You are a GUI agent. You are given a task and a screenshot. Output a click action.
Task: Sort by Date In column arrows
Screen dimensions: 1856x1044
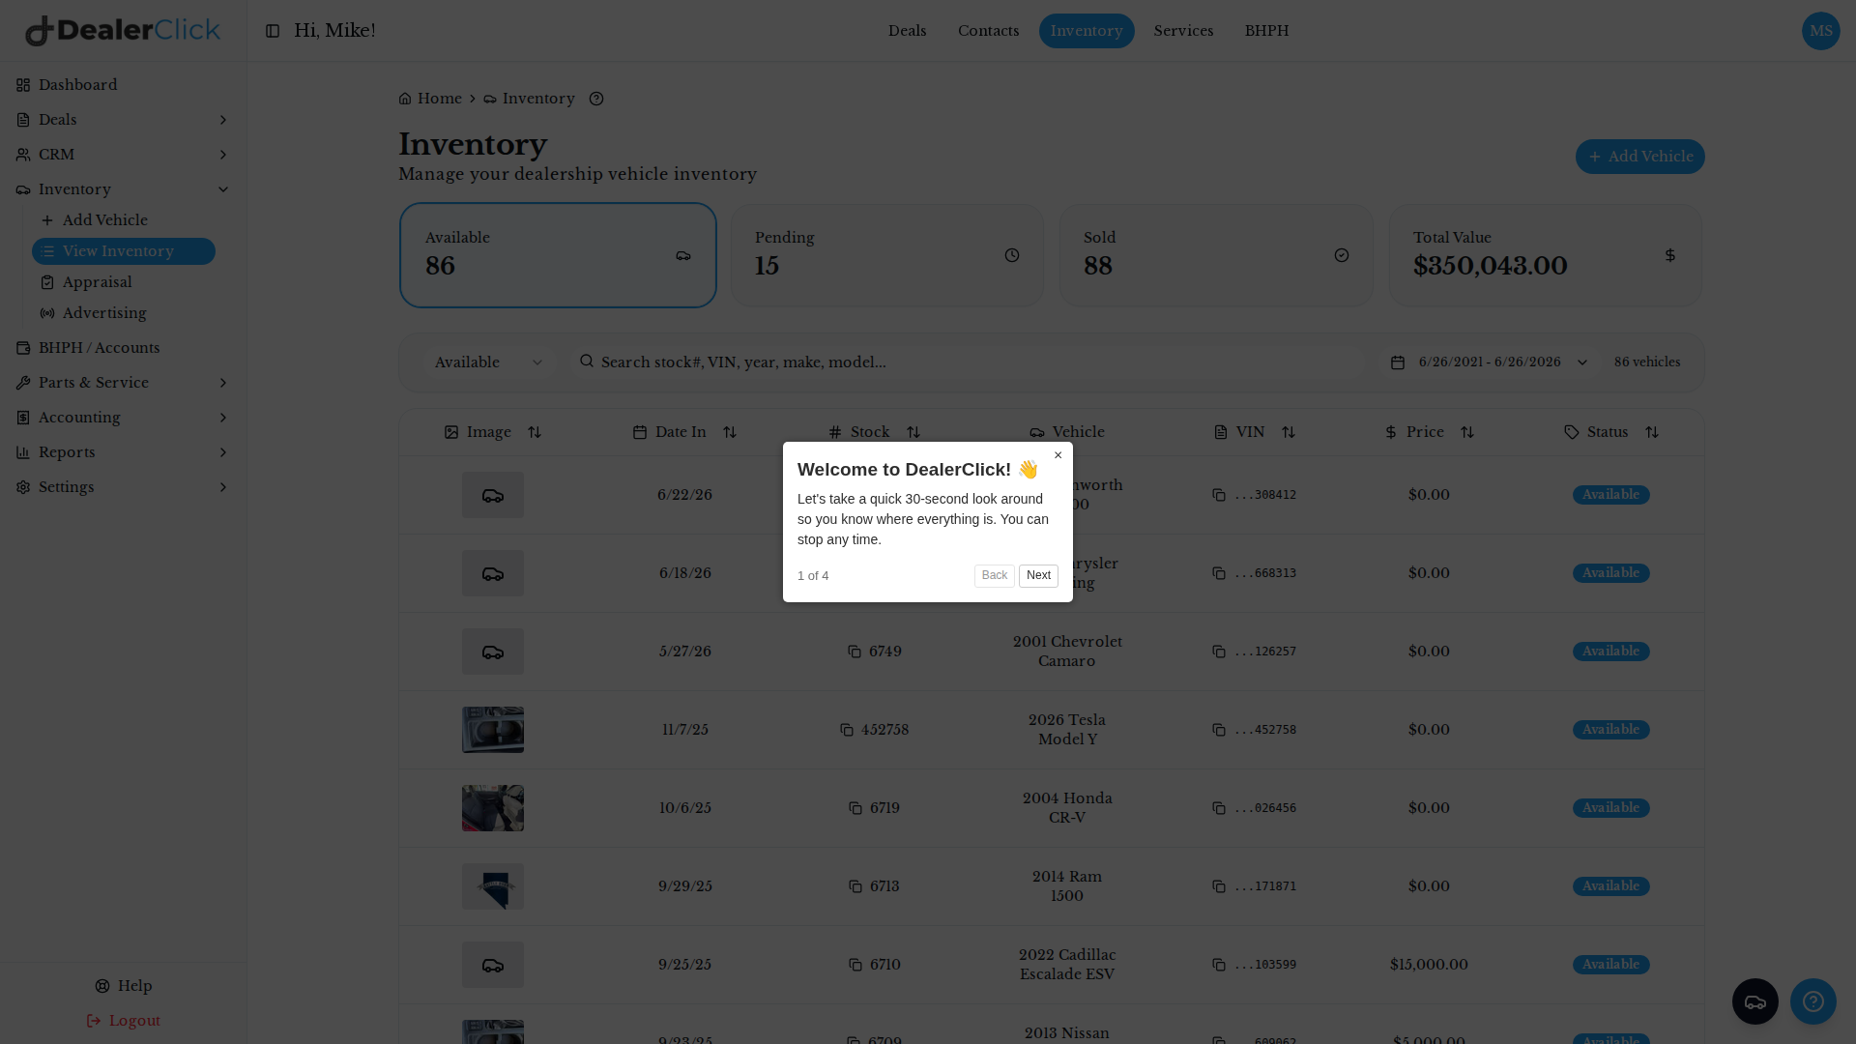coord(730,432)
